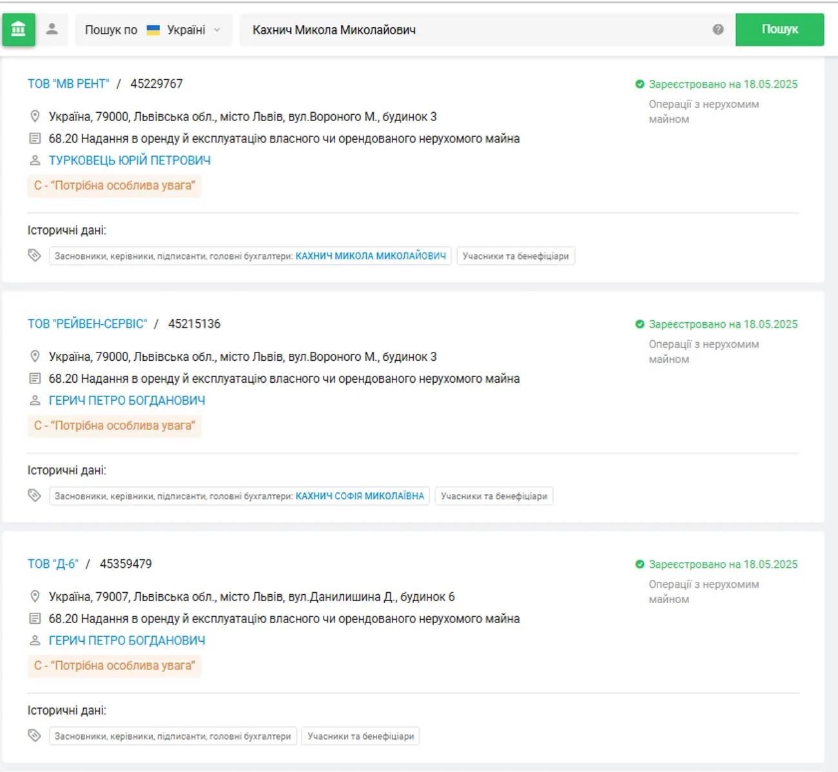Switch to the person search icon
The width and height of the screenshot is (838, 772).
(x=52, y=30)
